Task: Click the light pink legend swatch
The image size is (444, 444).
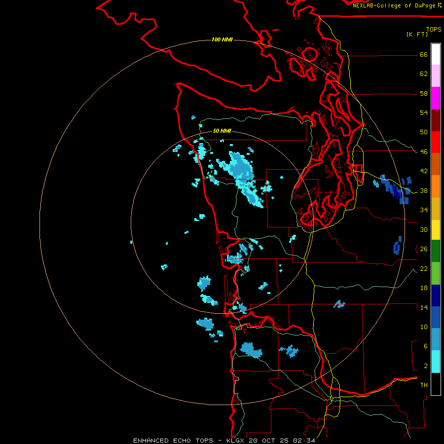Action: (436, 76)
